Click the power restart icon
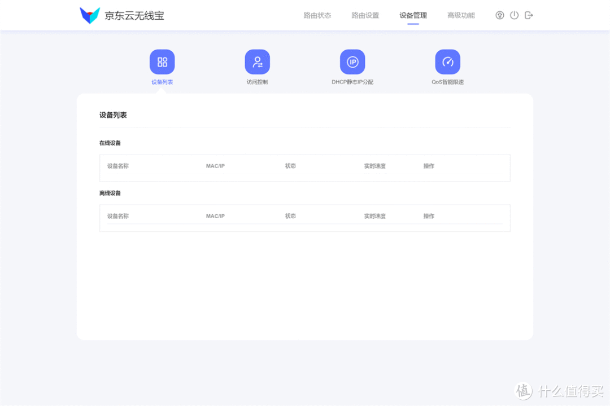 pos(514,15)
